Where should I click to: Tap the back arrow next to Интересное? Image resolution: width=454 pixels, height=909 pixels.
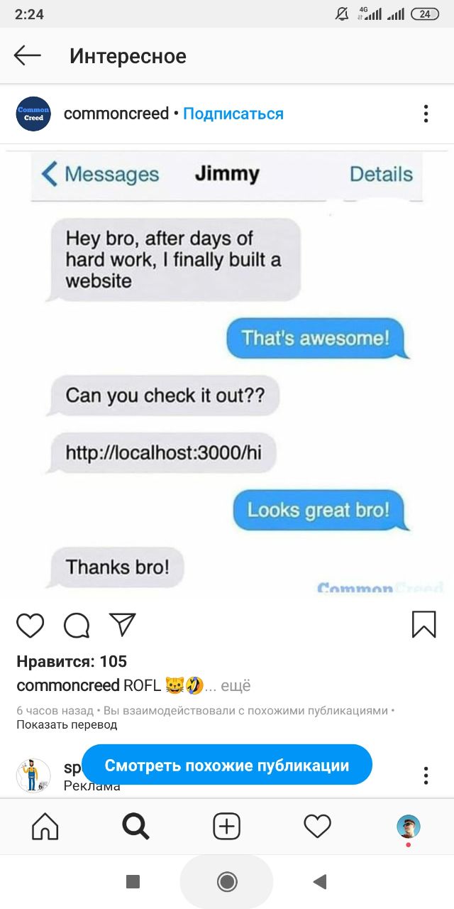point(28,55)
